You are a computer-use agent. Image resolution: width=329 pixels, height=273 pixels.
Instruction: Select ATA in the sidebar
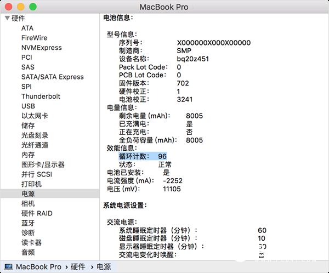tap(27, 28)
